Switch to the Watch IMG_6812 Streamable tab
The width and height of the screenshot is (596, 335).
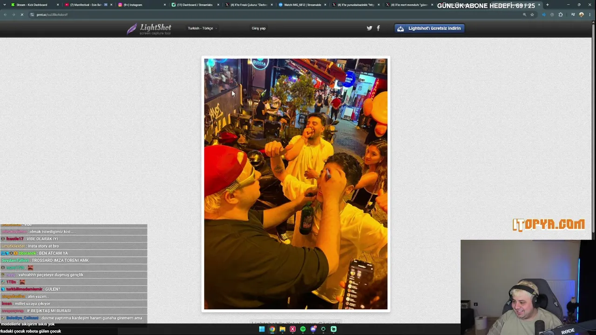click(x=303, y=5)
